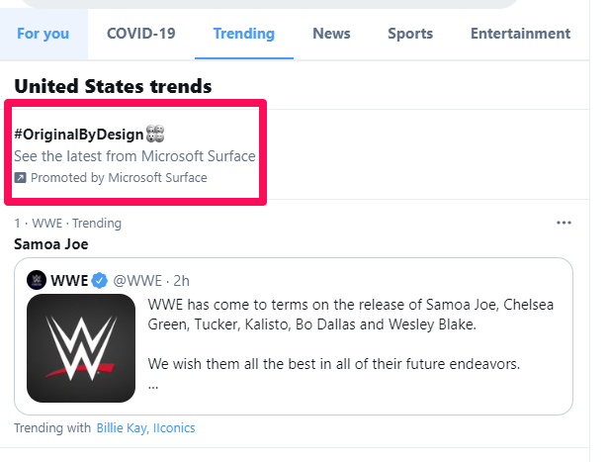This screenshot has height=462, width=608.
Task: Click the promoted arrow icon
Action: coord(20,178)
